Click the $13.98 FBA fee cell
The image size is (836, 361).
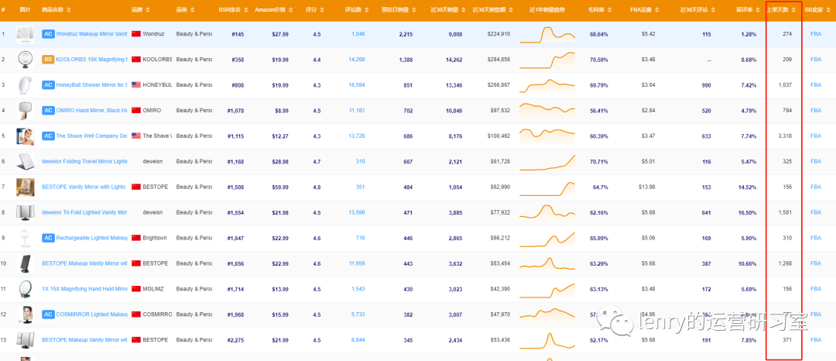(646, 187)
